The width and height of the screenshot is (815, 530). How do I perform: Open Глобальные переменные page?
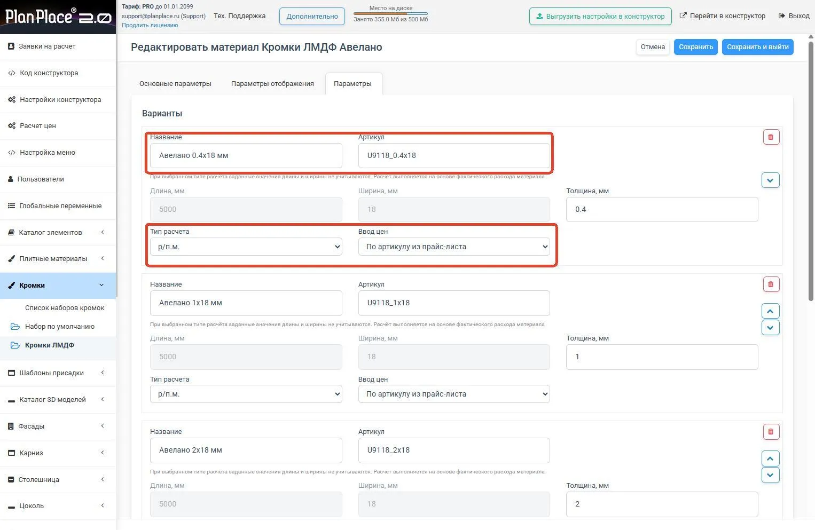click(58, 206)
